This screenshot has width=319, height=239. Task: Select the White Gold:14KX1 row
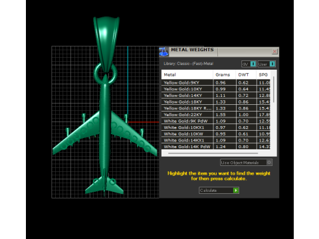(x=216, y=140)
